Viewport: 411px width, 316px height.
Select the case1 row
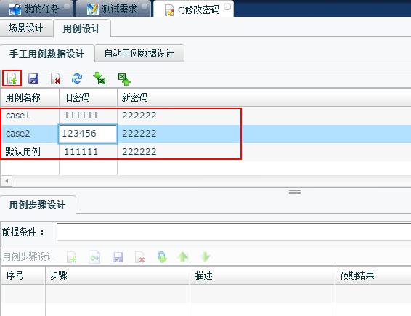tap(121, 116)
